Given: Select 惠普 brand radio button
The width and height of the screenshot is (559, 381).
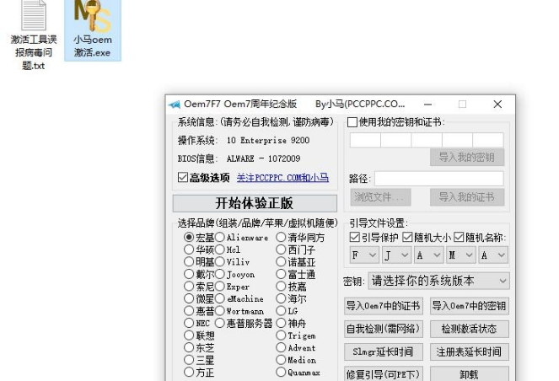Looking at the screenshot, I should point(189,311).
